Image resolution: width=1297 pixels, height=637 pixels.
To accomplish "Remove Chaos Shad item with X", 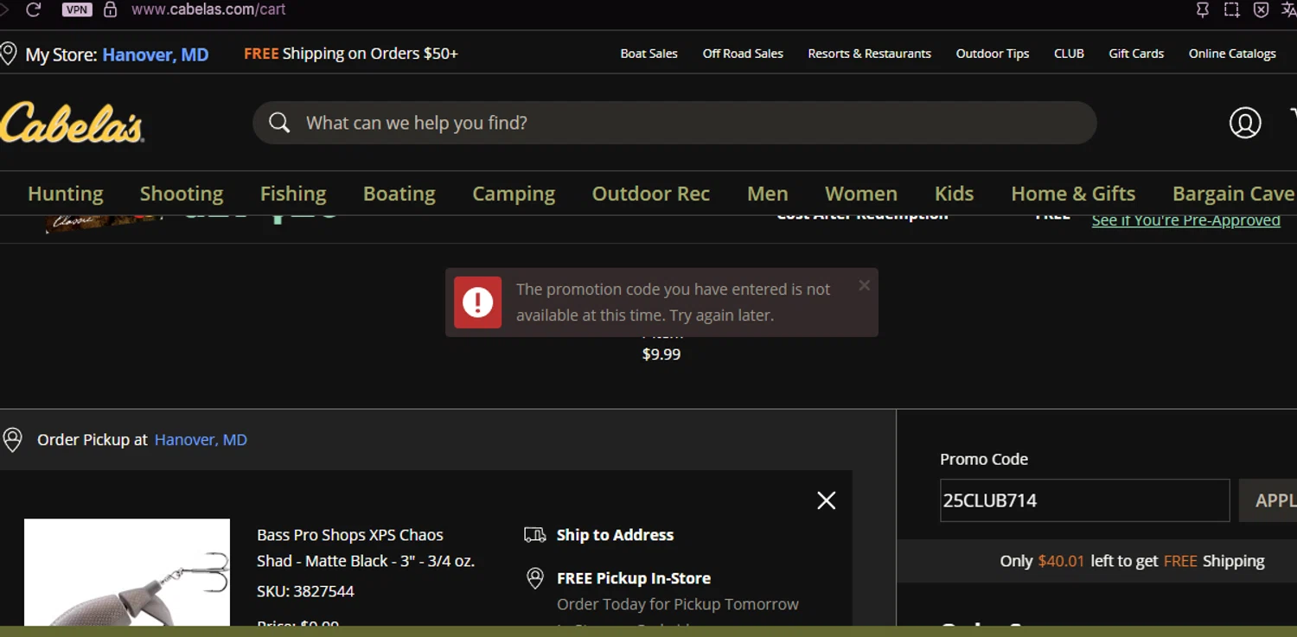I will [x=827, y=500].
